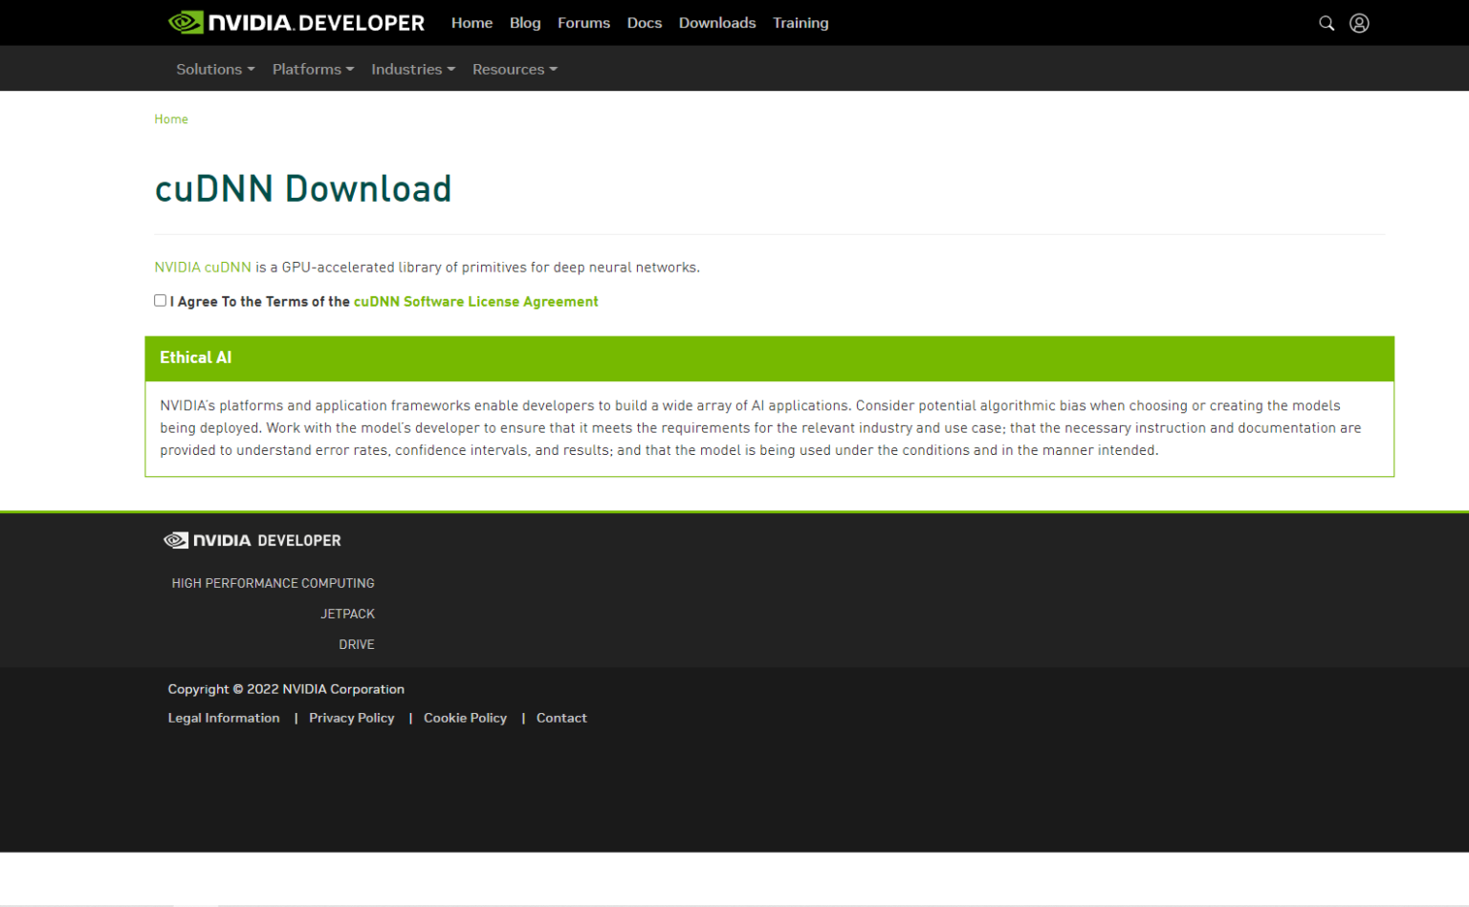This screenshot has height=907, width=1469.
Task: Click the user account profile icon
Action: tap(1359, 23)
